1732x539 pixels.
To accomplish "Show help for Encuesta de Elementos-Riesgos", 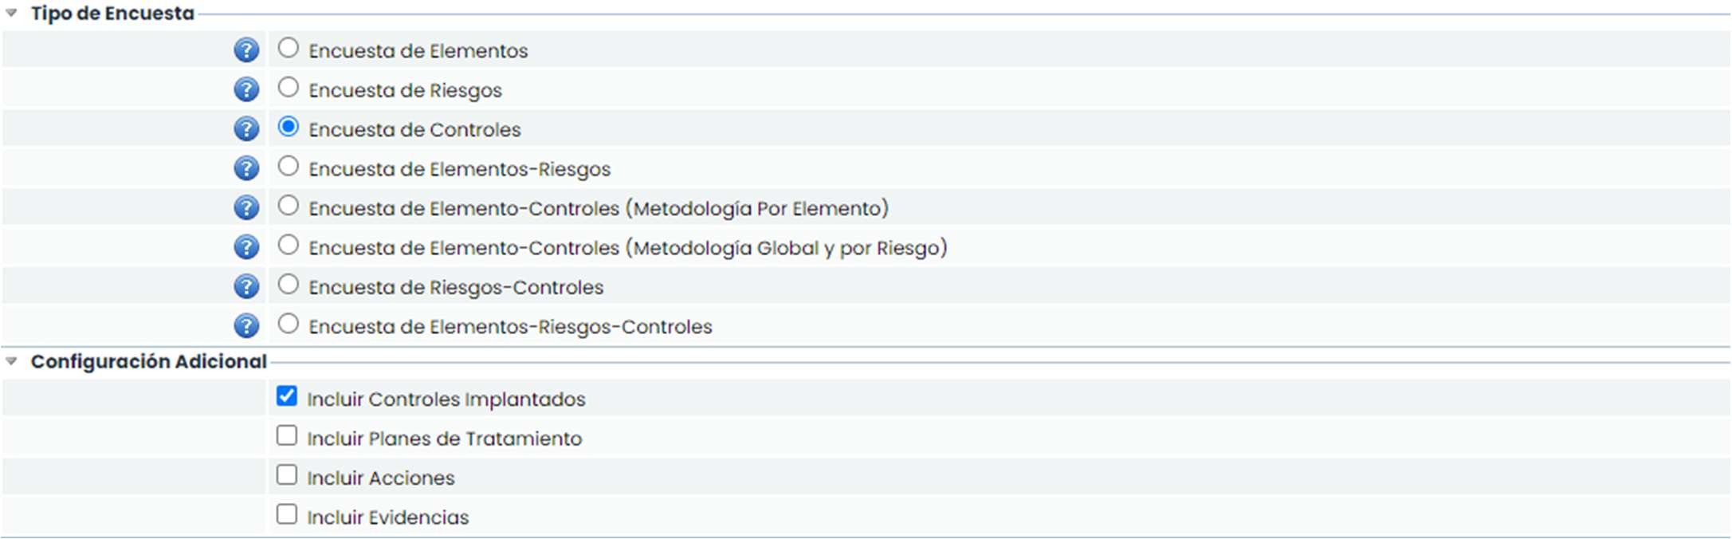I will click(246, 168).
